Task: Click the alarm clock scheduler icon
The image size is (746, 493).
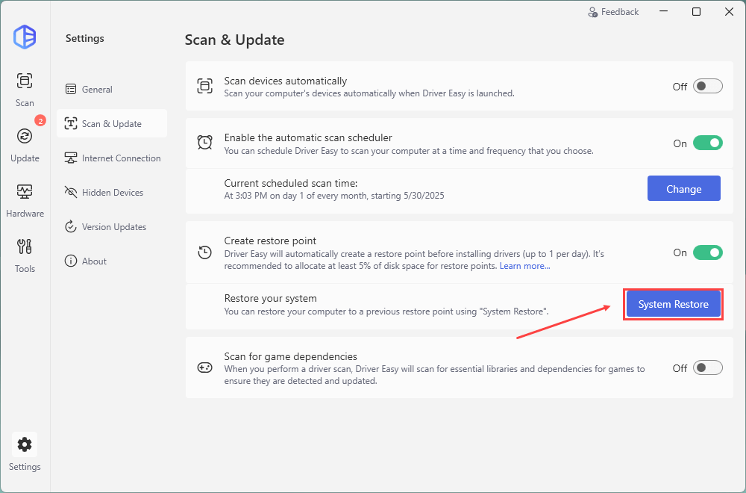Action: [204, 143]
